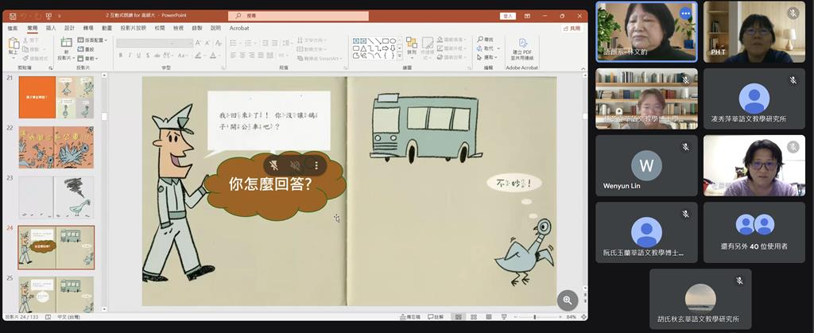Expand the 章節 (Section) dropdown

(x=87, y=58)
